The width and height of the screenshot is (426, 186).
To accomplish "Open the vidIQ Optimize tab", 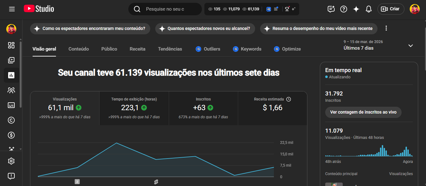I will [287, 49].
